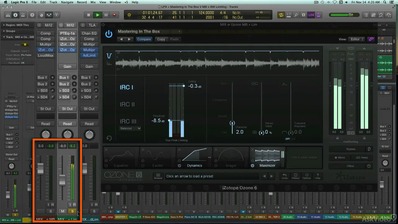Click the Dither button
The width and height of the screenshot is (398, 224).
(350, 166)
